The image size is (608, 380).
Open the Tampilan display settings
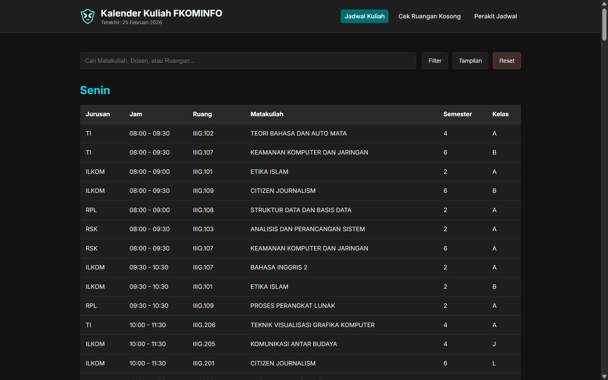point(470,60)
